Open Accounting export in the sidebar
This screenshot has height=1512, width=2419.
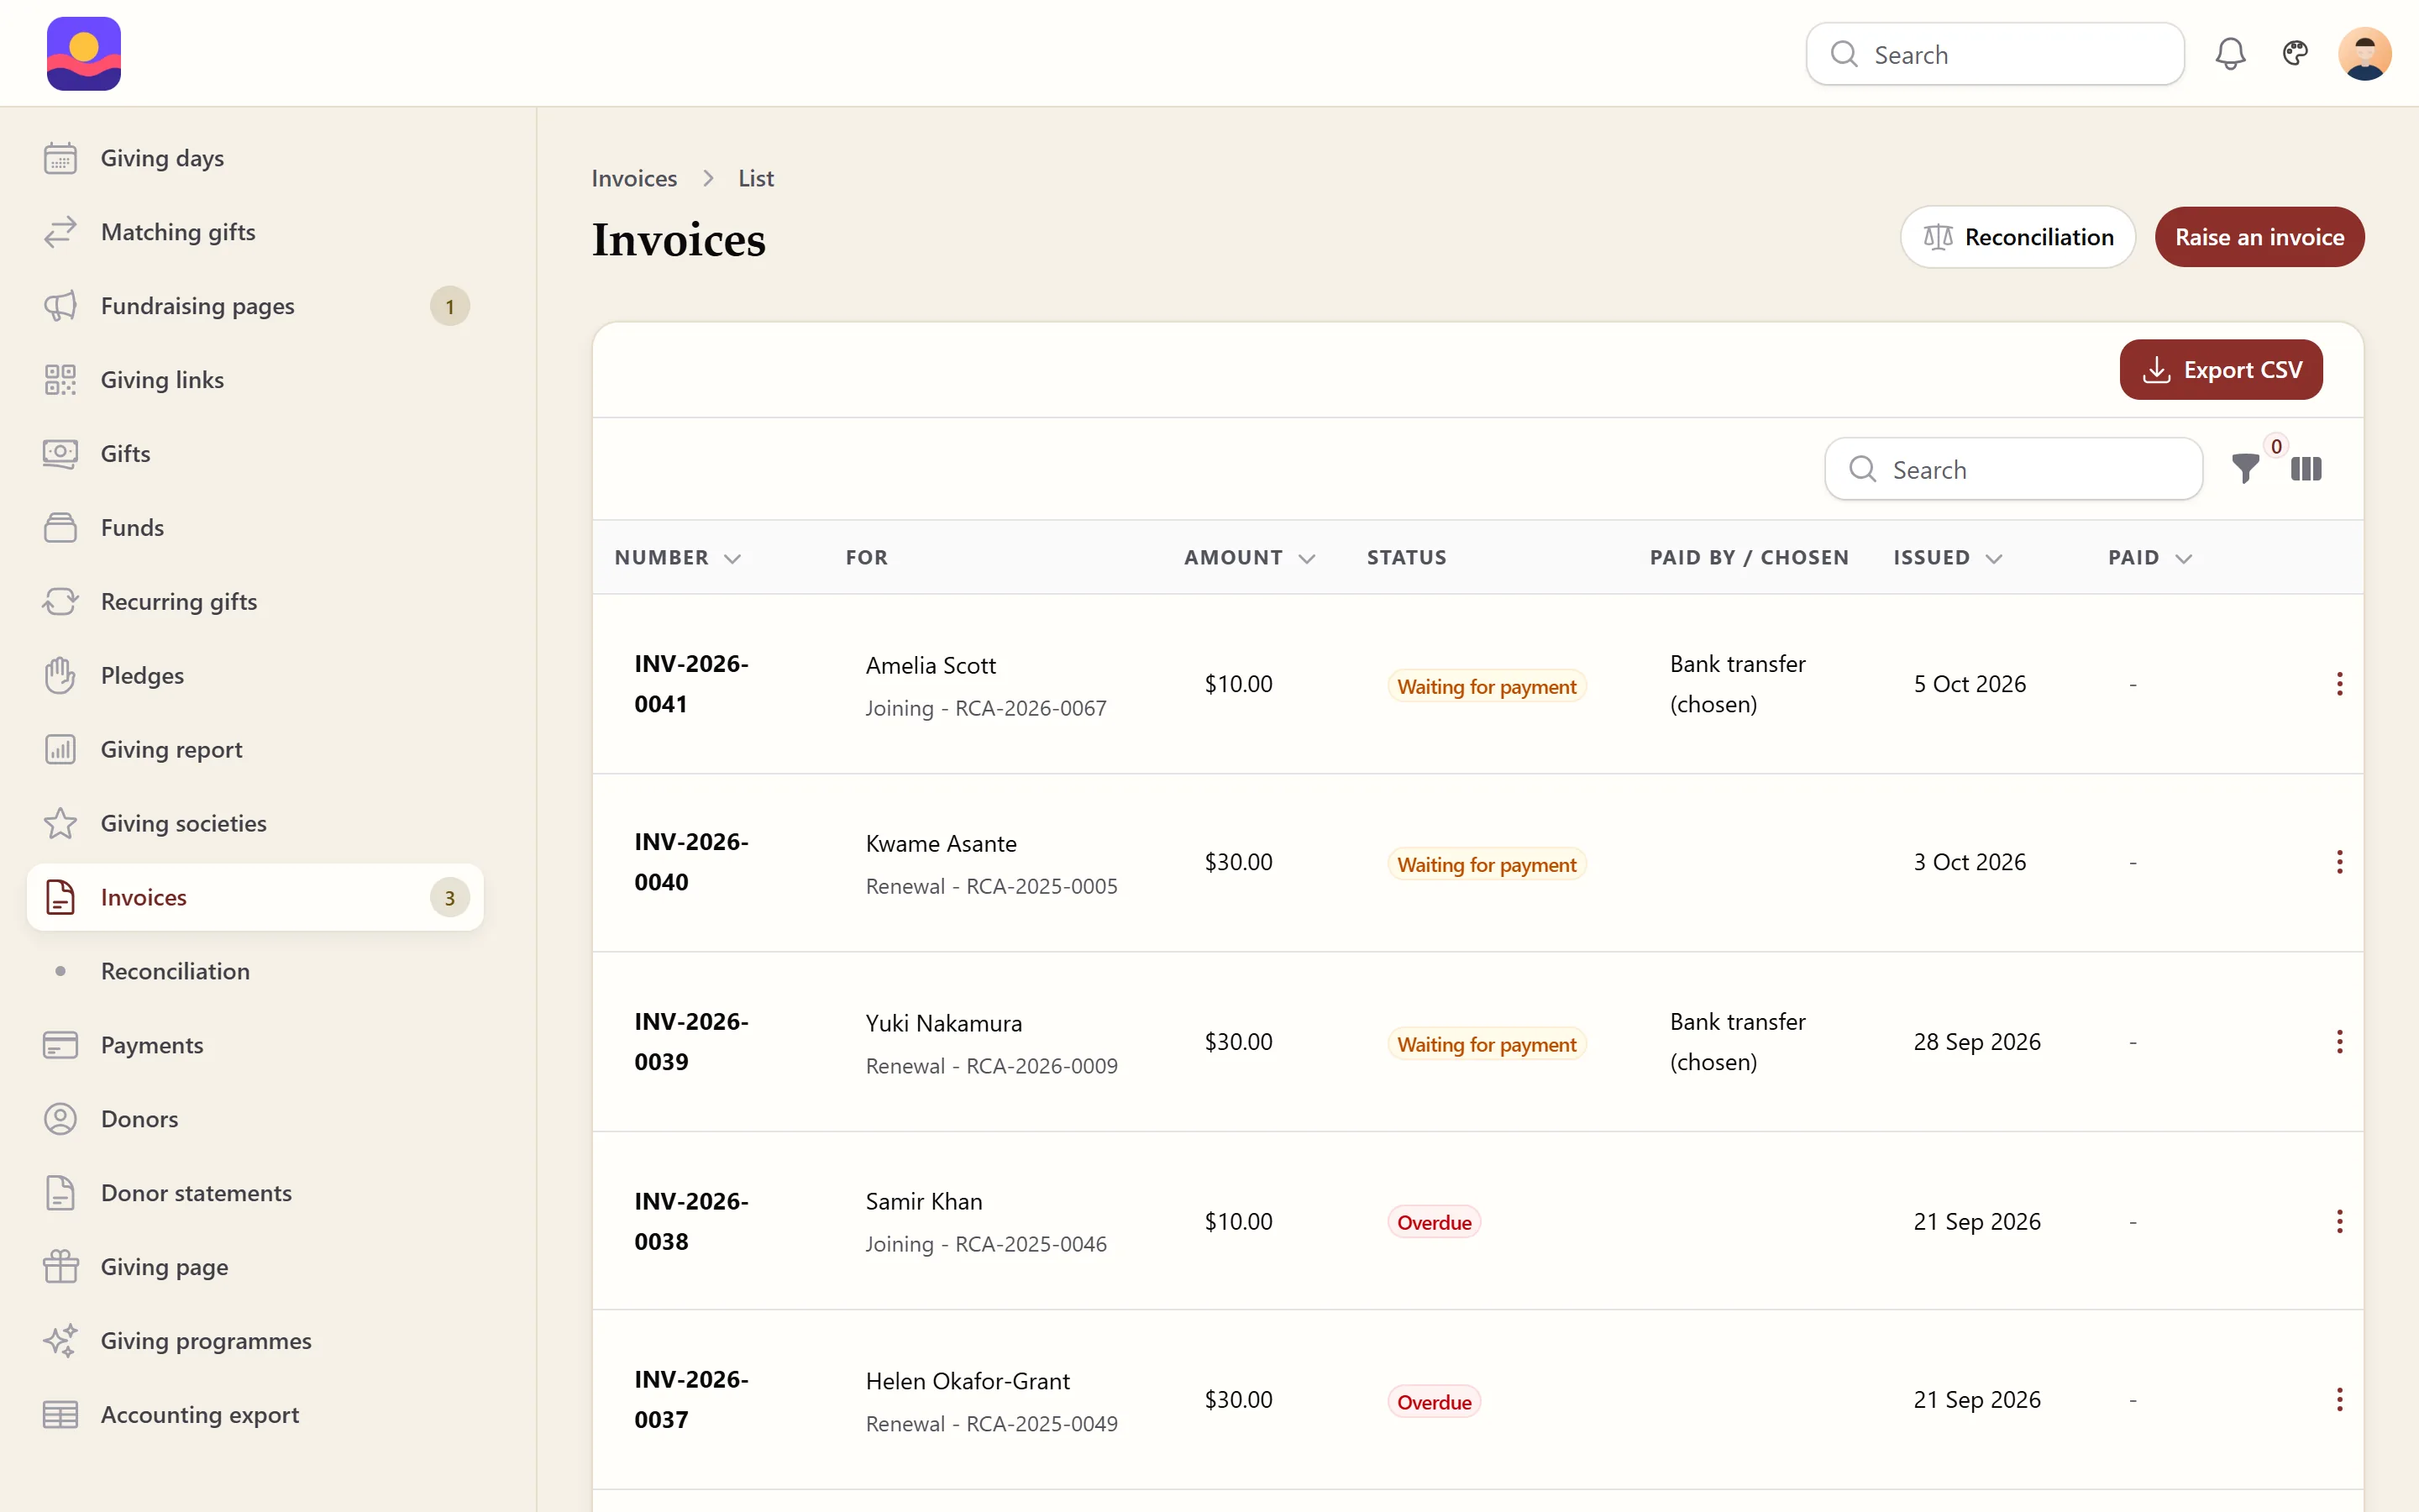pyautogui.click(x=254, y=1415)
